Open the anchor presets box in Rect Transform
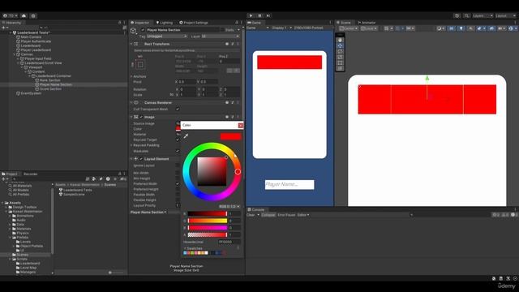The height and width of the screenshot is (292, 519). click(140, 65)
